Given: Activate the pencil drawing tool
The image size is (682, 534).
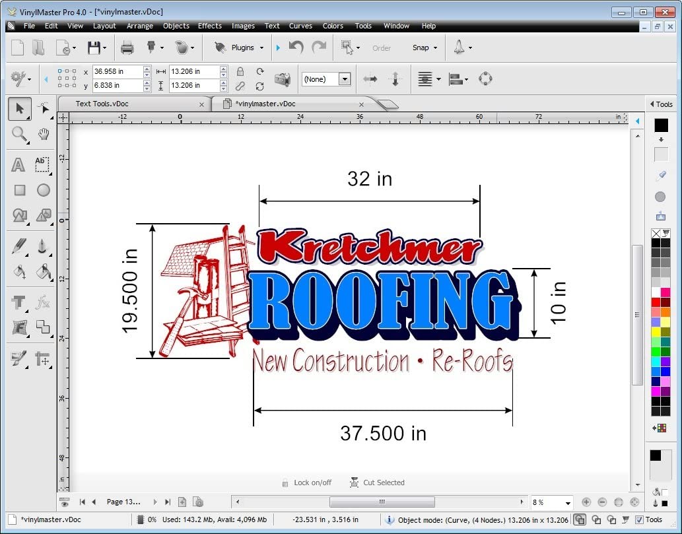Looking at the screenshot, I should pos(19,246).
